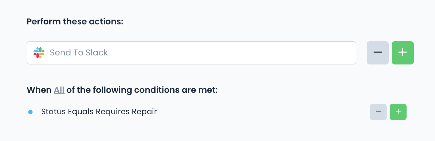
Task: Click the underlined All link
Action: pyautogui.click(x=59, y=90)
